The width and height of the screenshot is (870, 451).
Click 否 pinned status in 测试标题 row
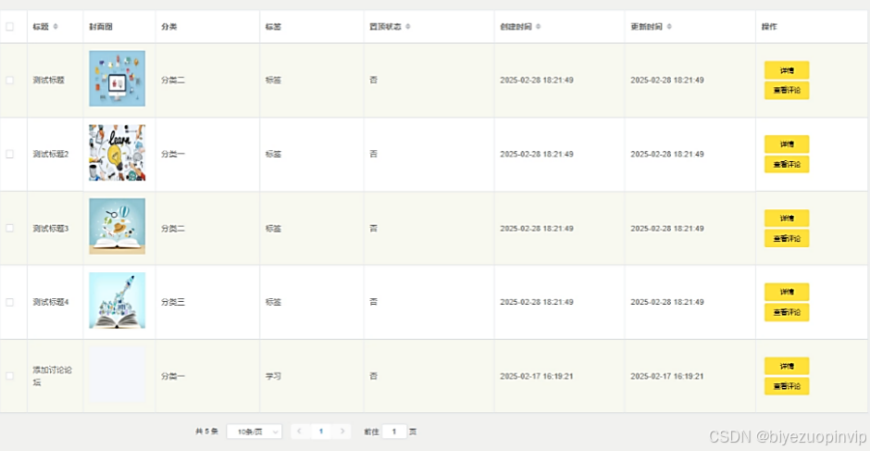[x=373, y=80]
